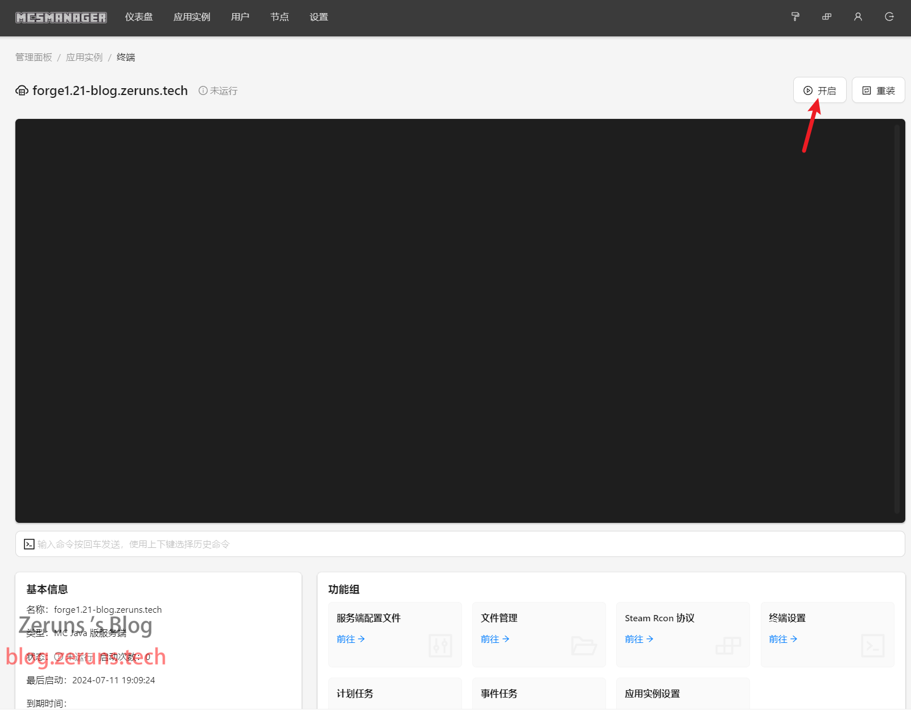Click the Steam Rcon 协议 card title
The height and width of the screenshot is (718, 911).
pos(659,618)
